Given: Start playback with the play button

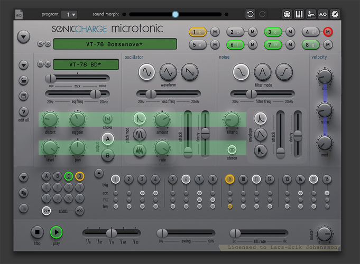Looking at the screenshot, I should click(x=56, y=232).
